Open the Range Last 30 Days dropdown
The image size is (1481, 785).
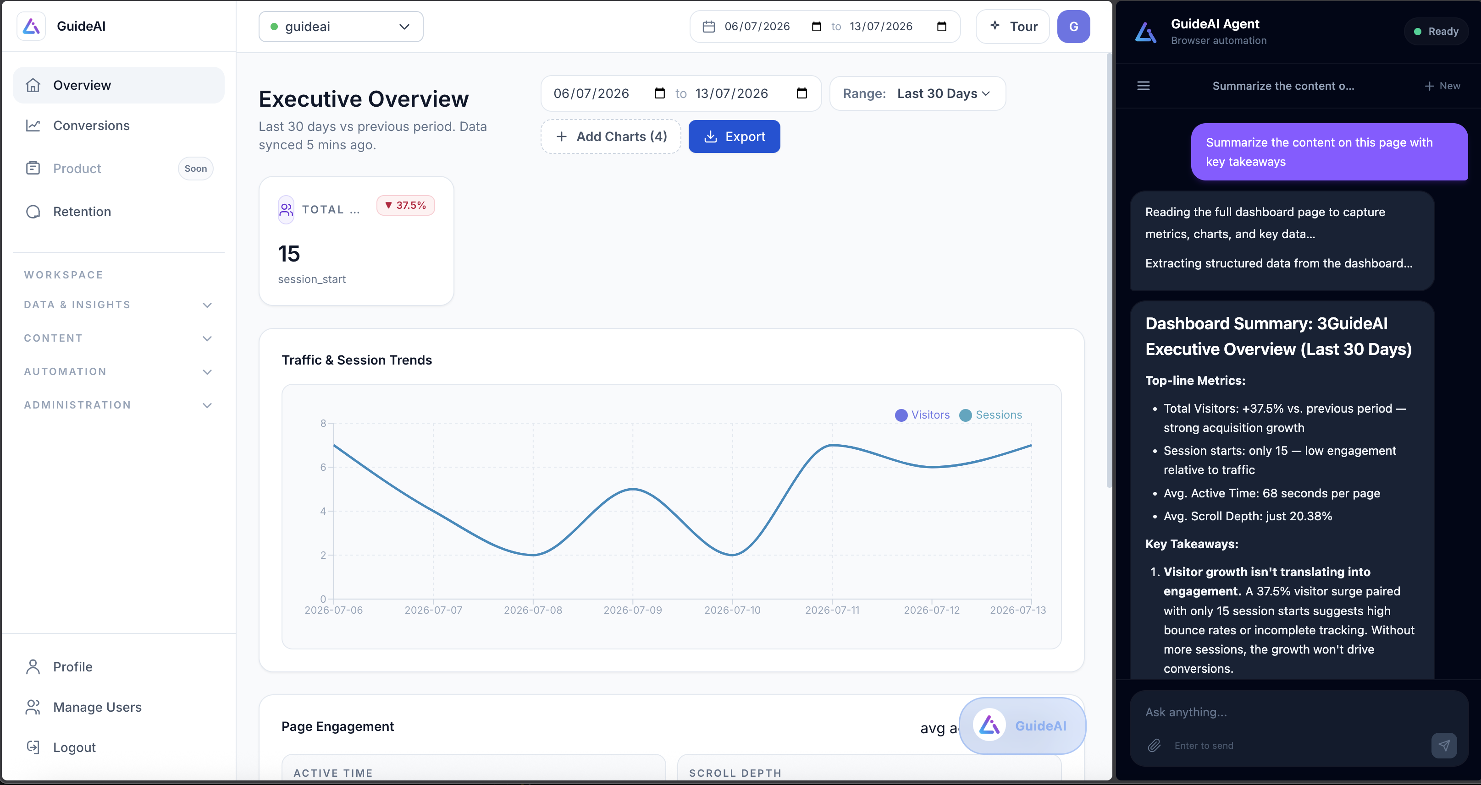pyautogui.click(x=917, y=93)
